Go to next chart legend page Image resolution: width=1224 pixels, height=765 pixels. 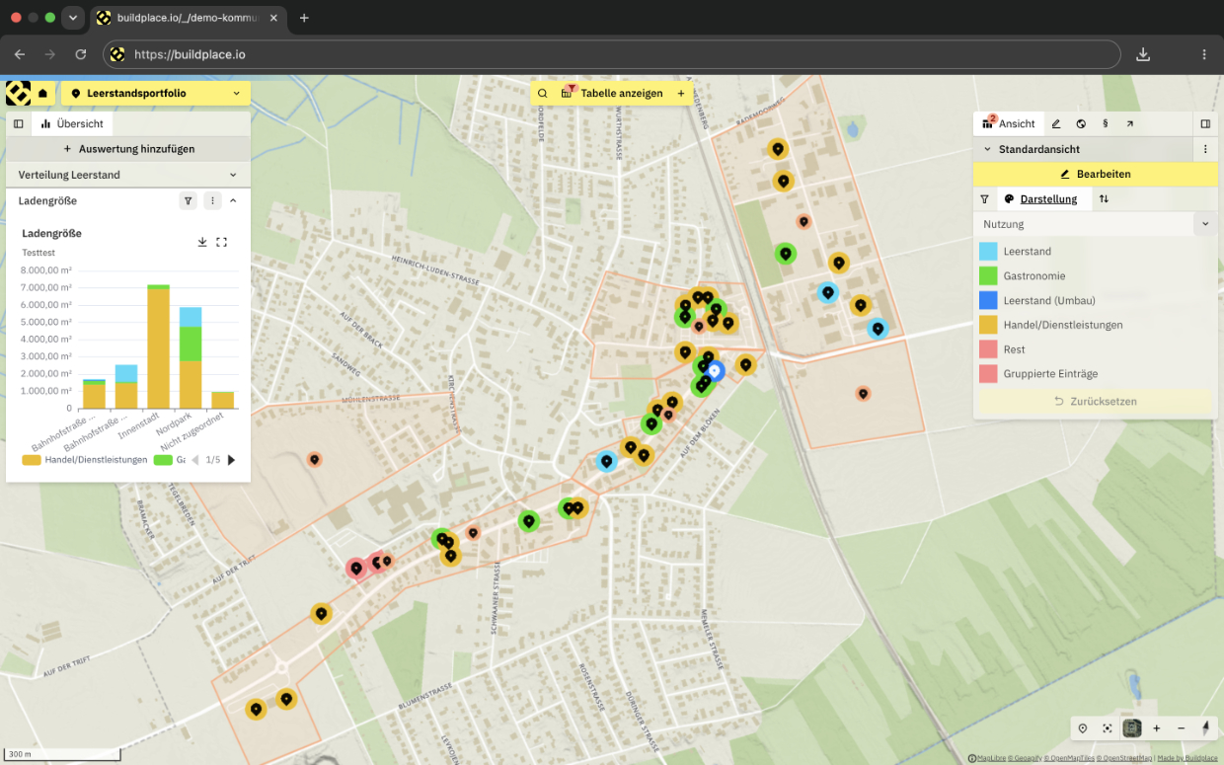(232, 460)
